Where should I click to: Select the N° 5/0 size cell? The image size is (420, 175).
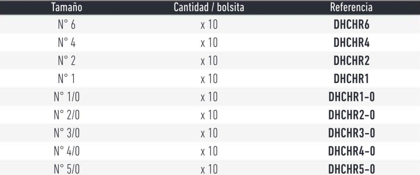[66, 169]
